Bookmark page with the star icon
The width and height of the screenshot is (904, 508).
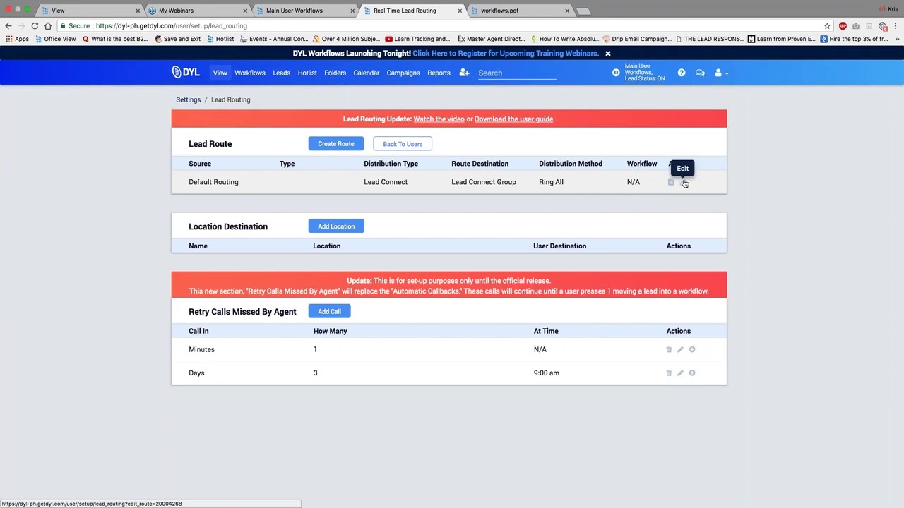tap(827, 26)
